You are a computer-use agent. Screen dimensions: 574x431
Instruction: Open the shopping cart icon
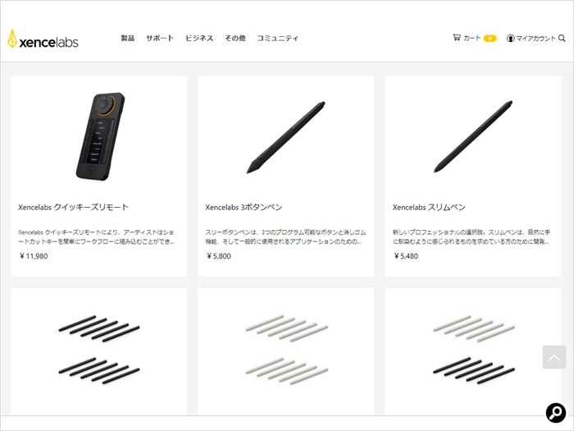[x=457, y=38]
